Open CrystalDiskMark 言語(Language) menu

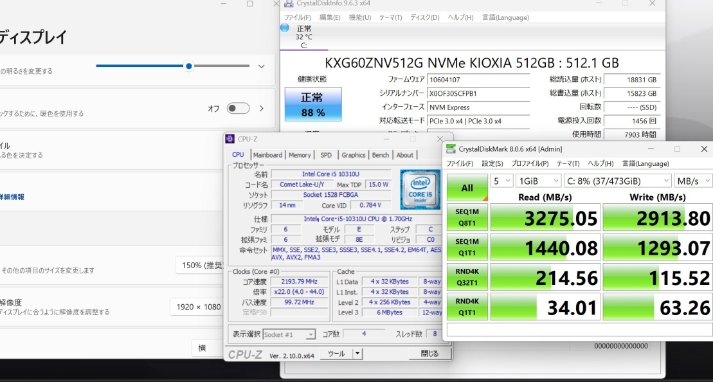(x=645, y=164)
